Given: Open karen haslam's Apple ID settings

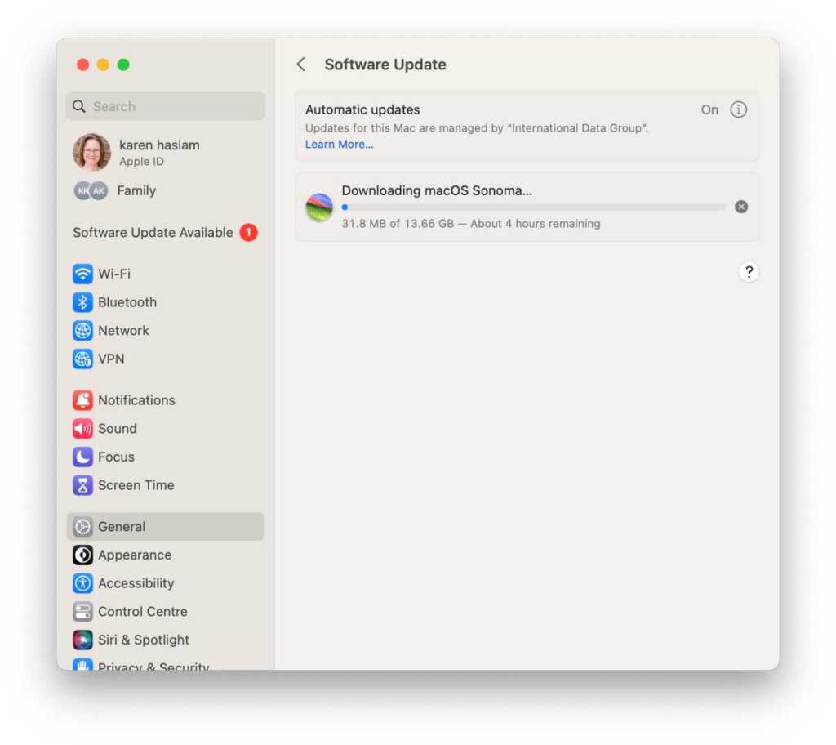Looking at the screenshot, I should (x=139, y=152).
